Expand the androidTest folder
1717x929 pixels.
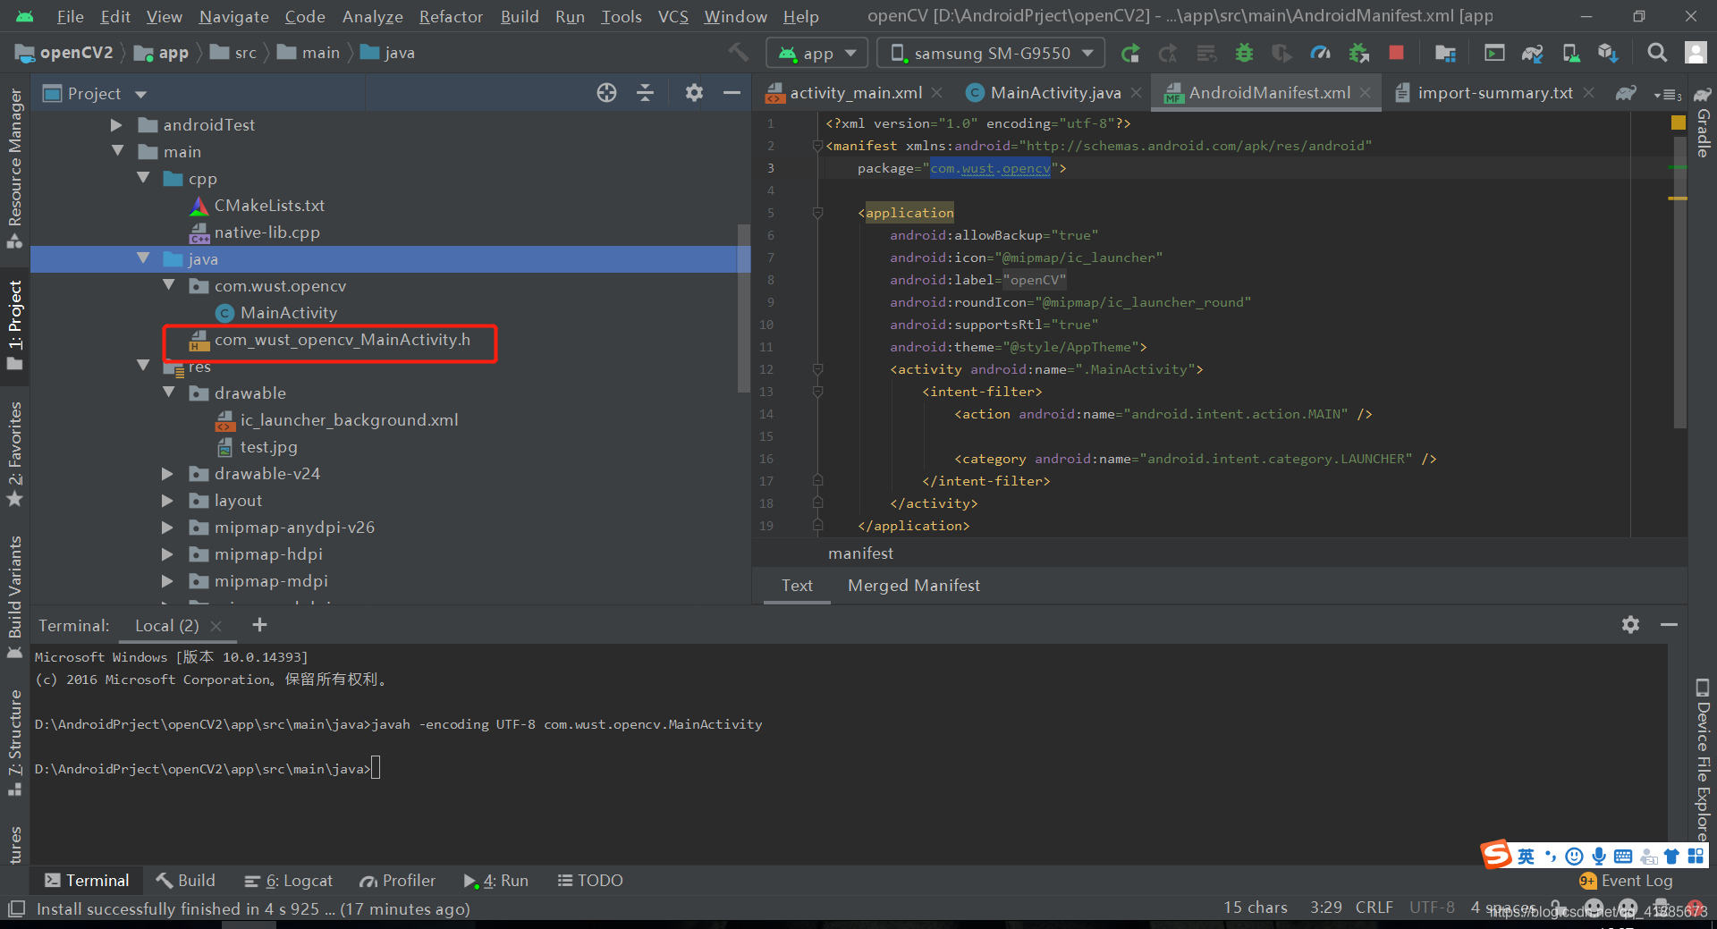tap(116, 125)
